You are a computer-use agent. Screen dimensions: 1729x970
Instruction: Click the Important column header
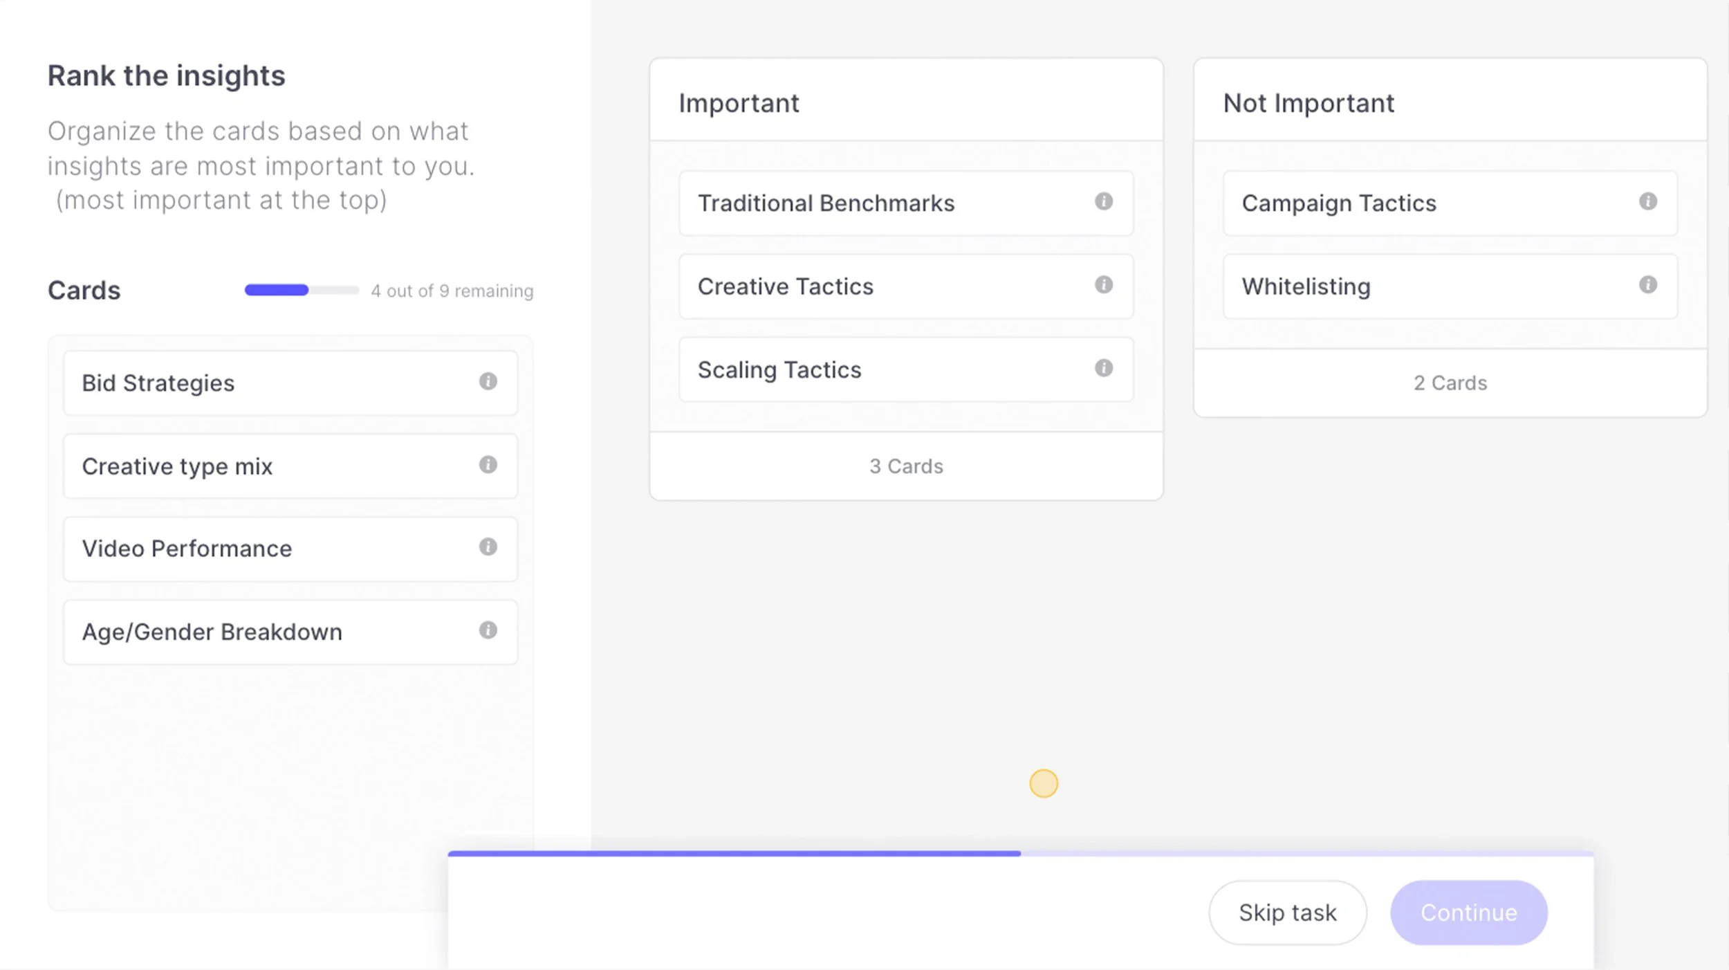(739, 103)
